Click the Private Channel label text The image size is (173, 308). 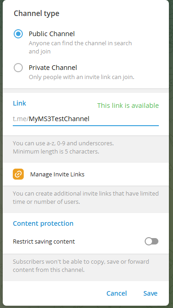53,68
